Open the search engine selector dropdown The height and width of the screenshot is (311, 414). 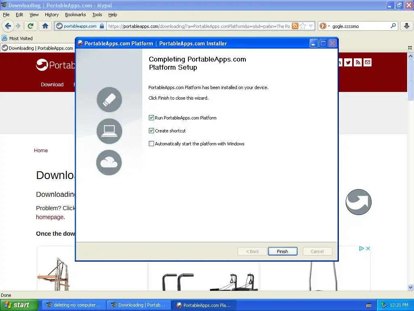click(325, 26)
